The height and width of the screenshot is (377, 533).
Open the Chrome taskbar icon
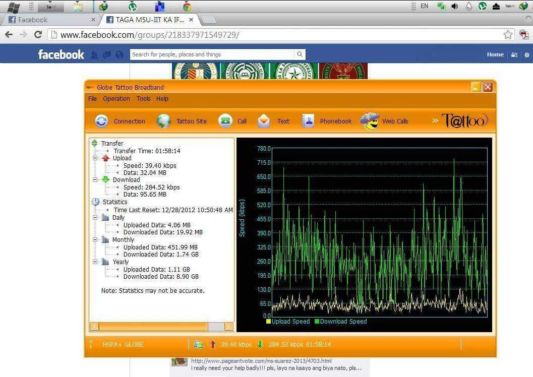click(187, 6)
